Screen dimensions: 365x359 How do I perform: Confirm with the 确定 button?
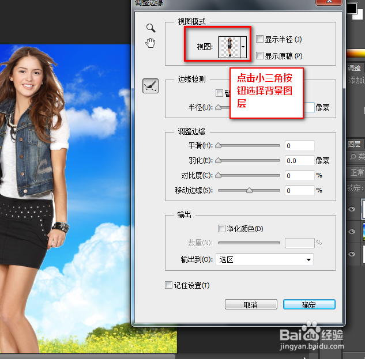[x=309, y=304]
